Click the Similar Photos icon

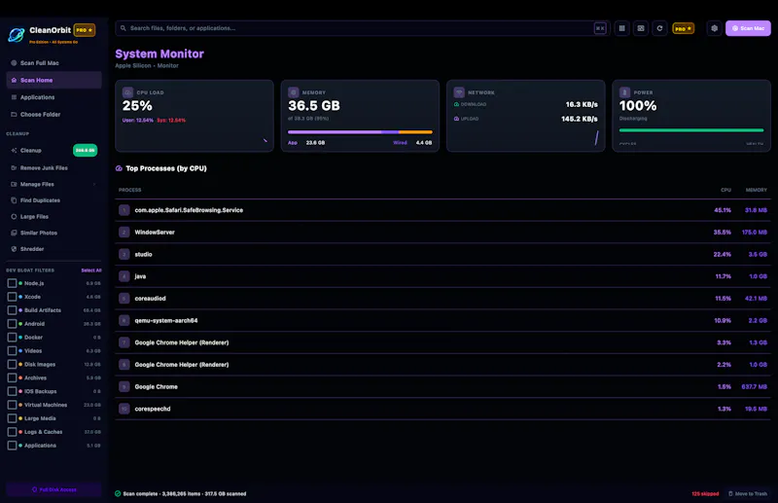[14, 233]
